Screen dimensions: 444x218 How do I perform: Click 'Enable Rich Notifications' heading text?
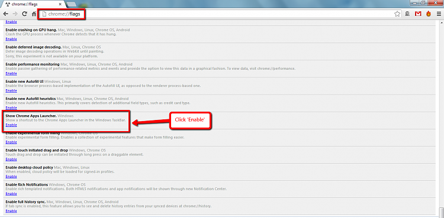[x=27, y=185]
